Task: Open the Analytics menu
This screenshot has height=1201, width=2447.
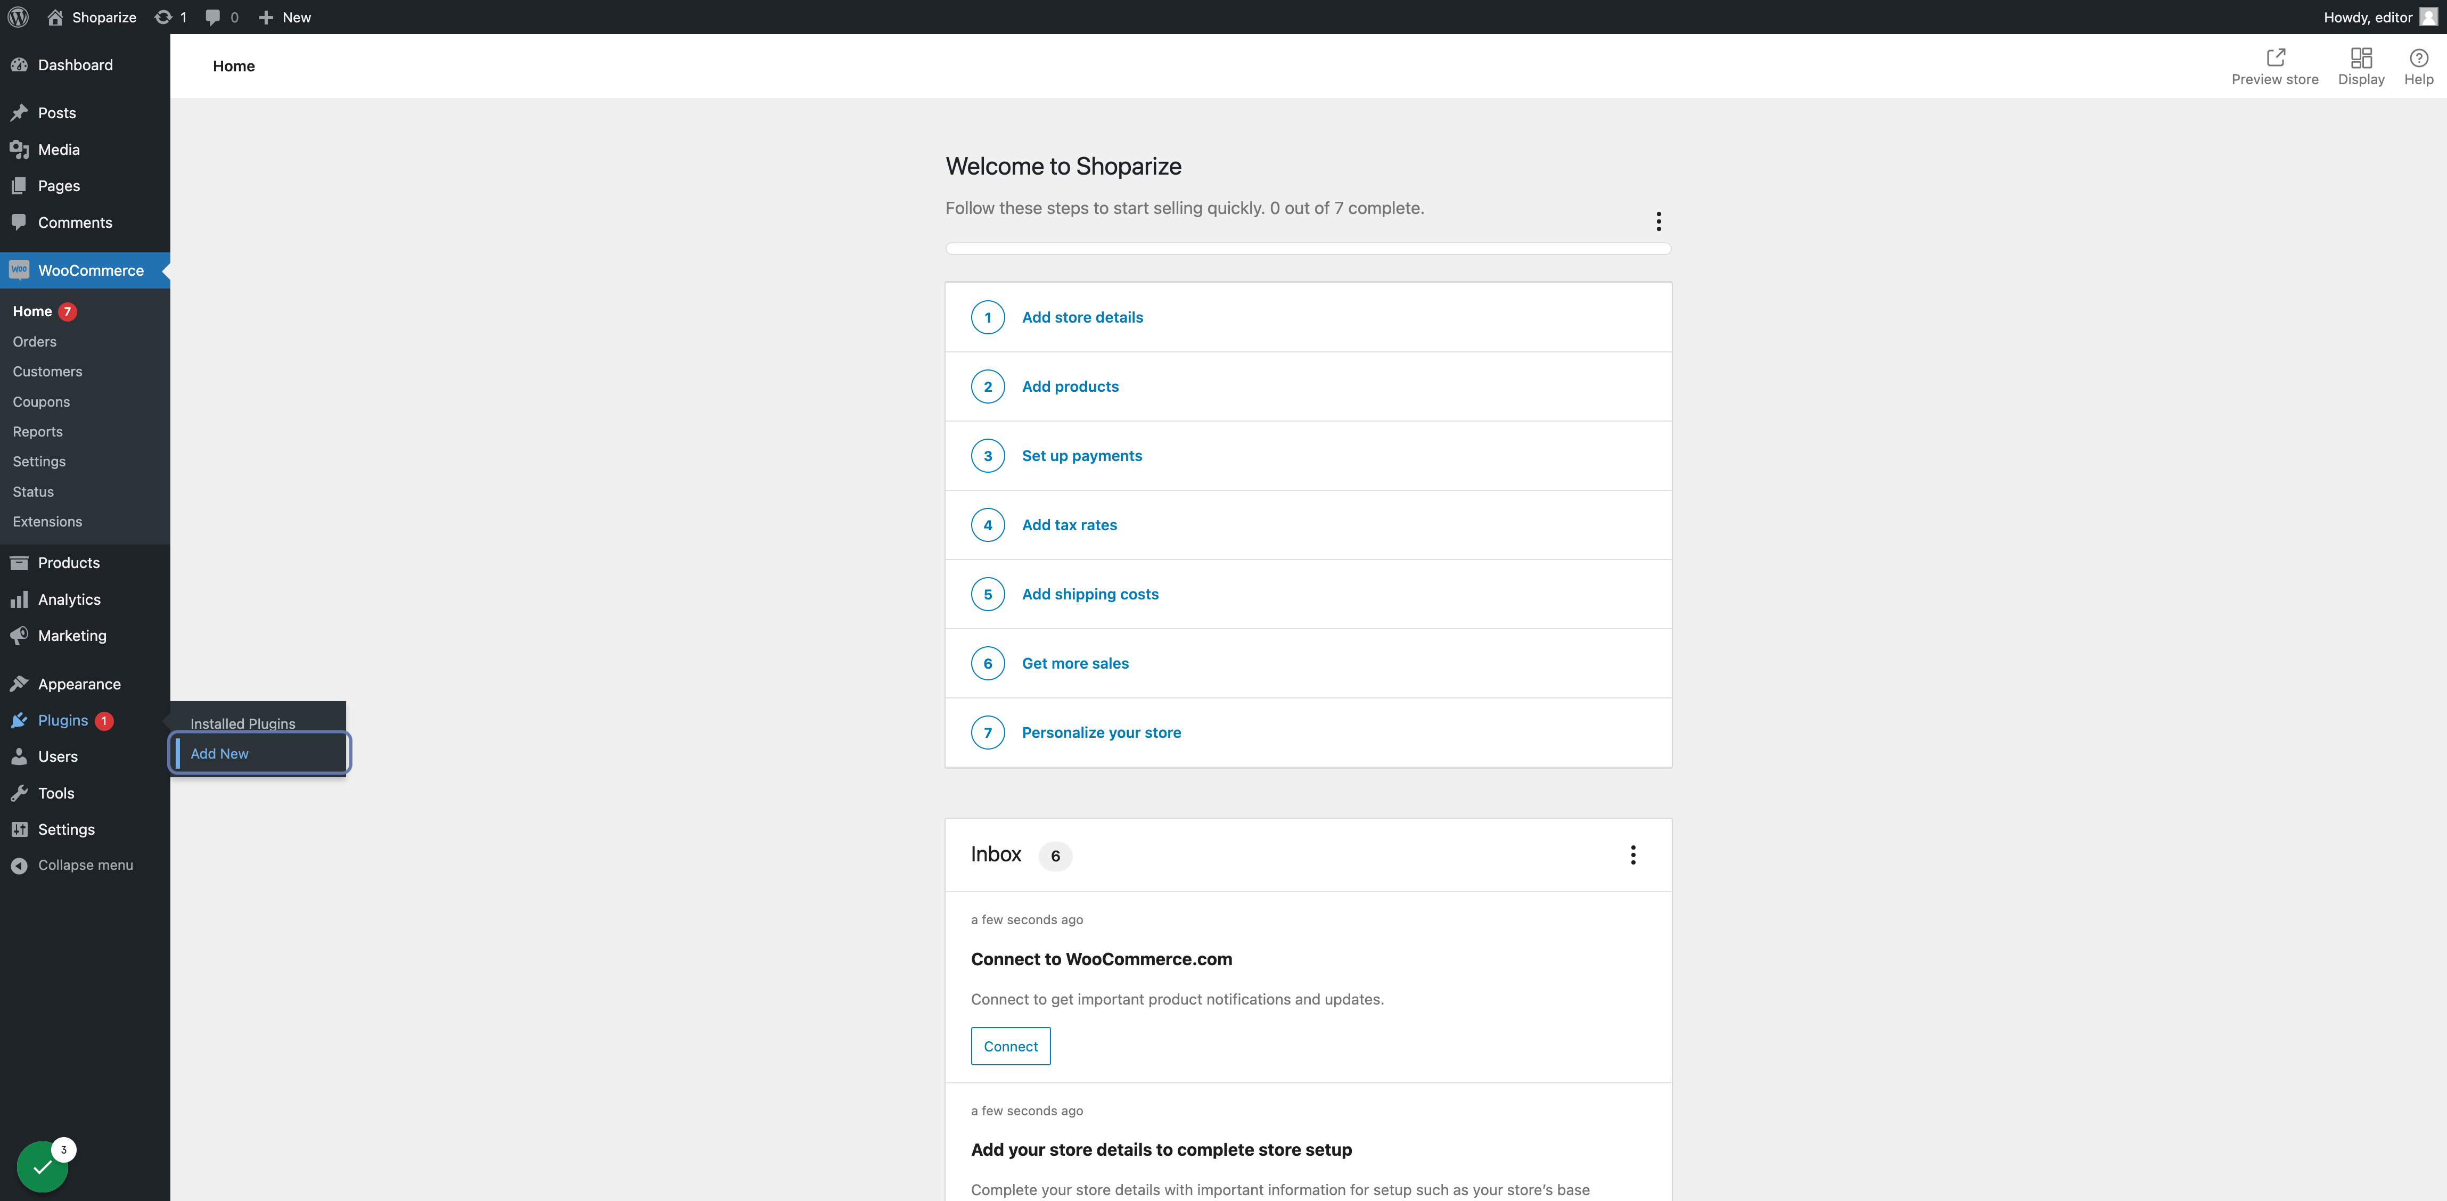Action: pyautogui.click(x=68, y=599)
